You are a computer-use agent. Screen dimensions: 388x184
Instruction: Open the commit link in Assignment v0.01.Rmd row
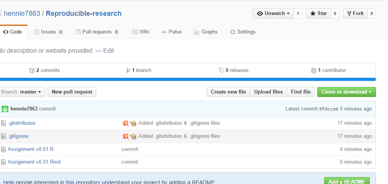coord(130,162)
